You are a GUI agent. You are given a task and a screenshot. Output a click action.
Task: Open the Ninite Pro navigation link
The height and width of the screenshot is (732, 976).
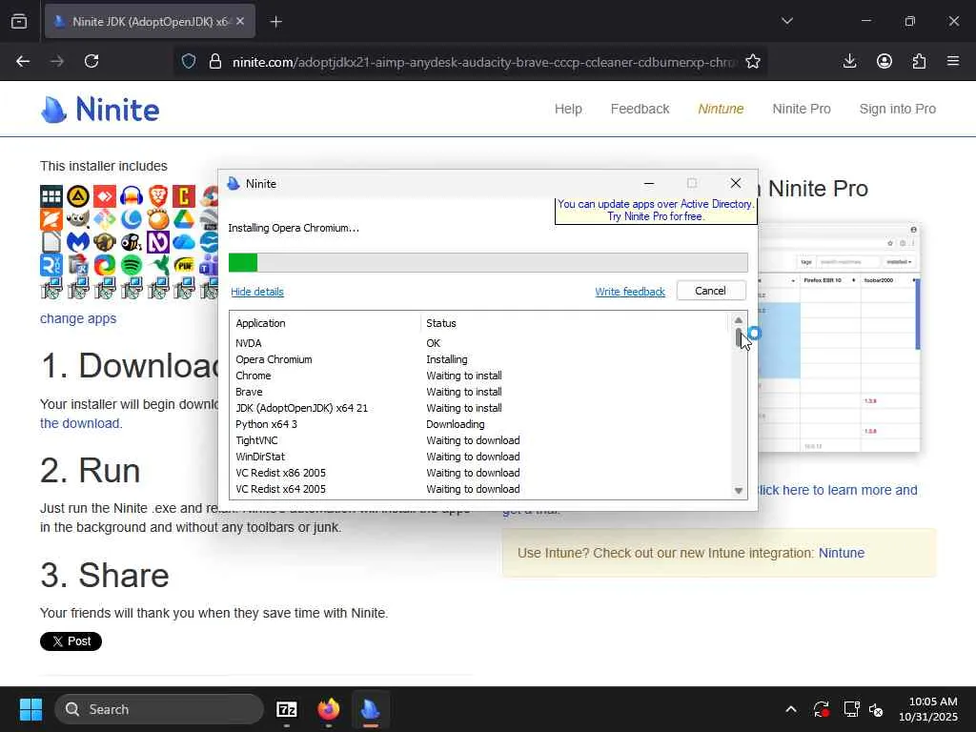click(x=802, y=109)
